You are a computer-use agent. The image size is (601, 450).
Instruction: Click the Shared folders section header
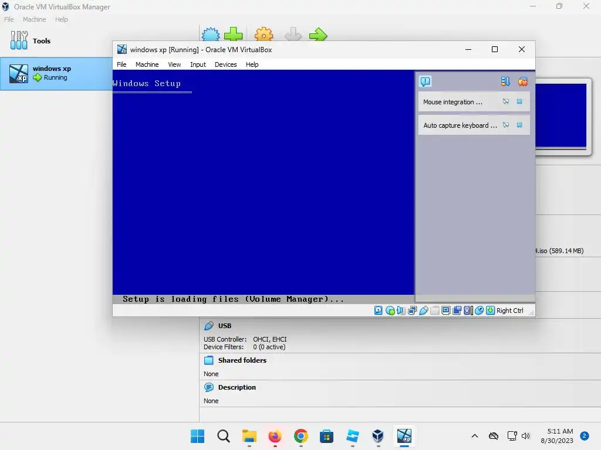(242, 360)
